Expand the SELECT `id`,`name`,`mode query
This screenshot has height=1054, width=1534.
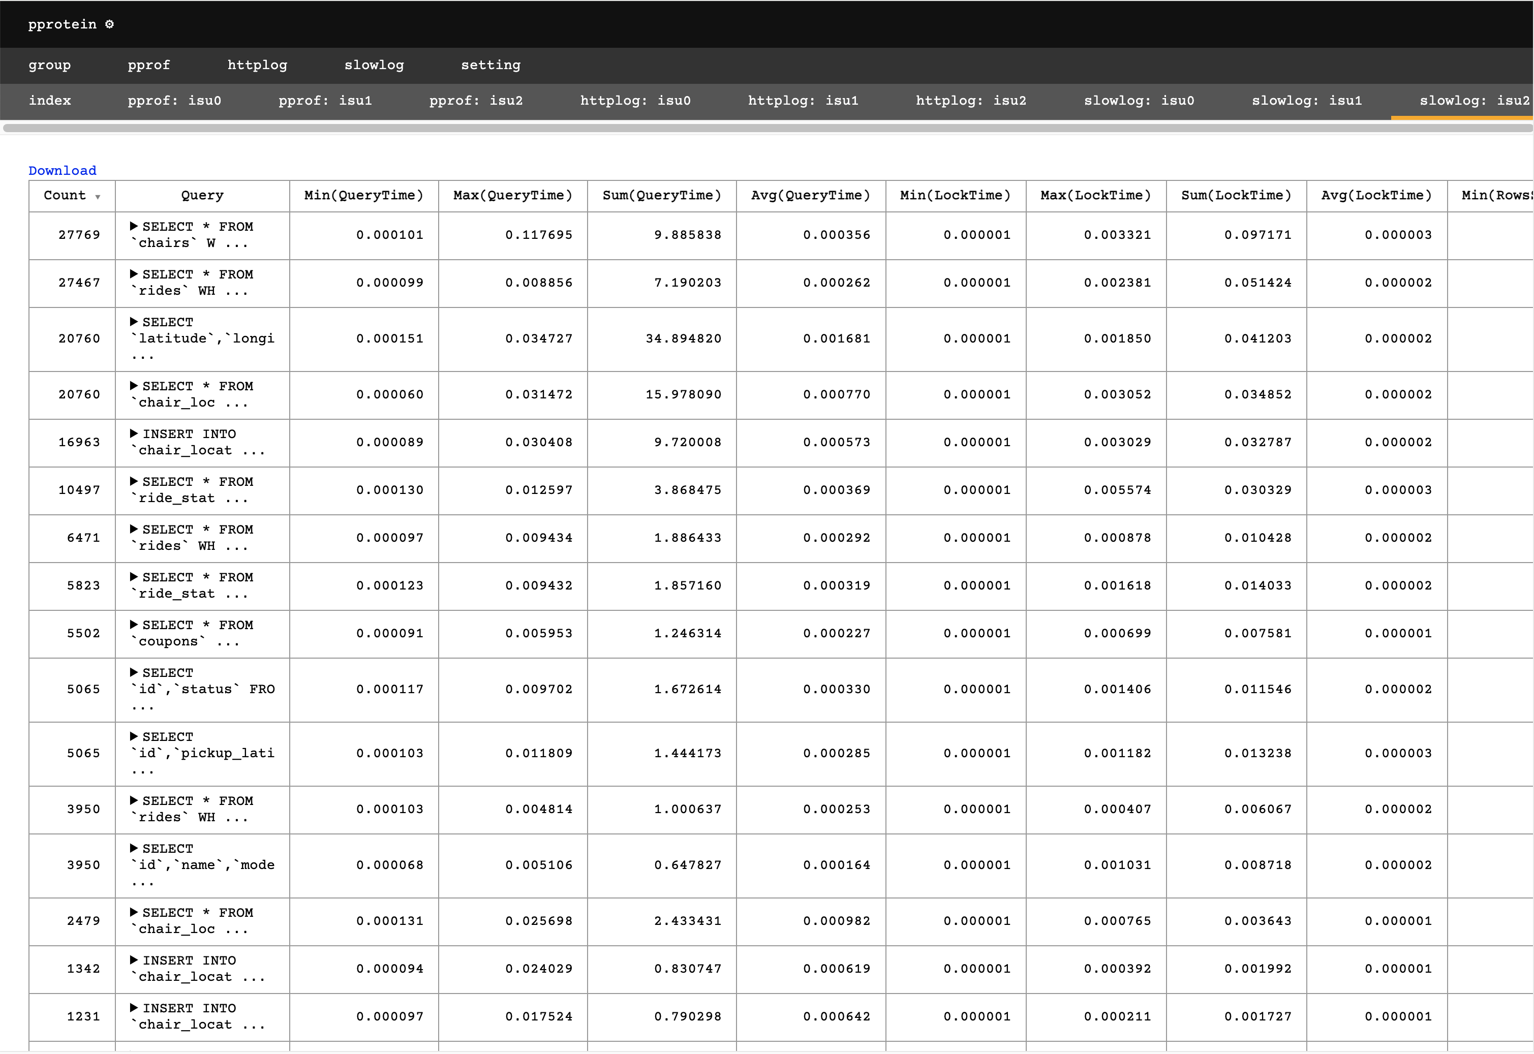134,849
